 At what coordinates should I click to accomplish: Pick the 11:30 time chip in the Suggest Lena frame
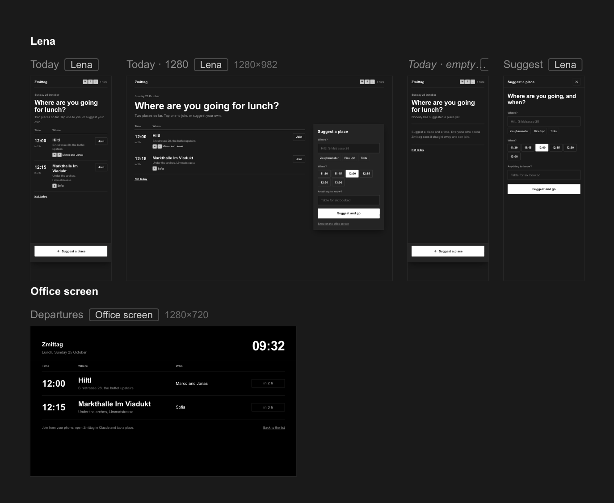514,148
